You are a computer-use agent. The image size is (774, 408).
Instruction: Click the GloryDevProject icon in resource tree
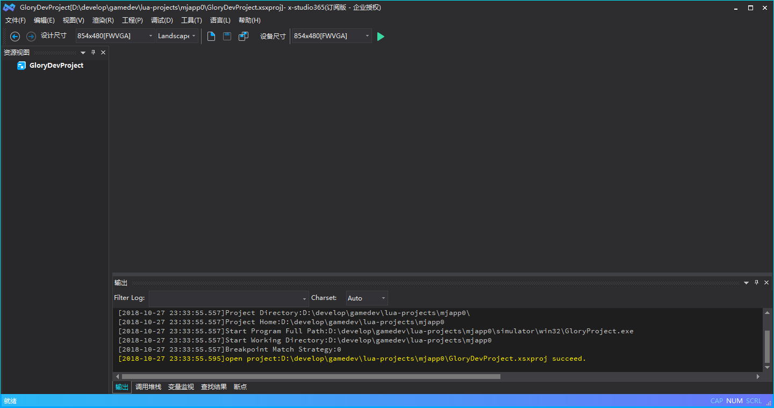click(21, 66)
